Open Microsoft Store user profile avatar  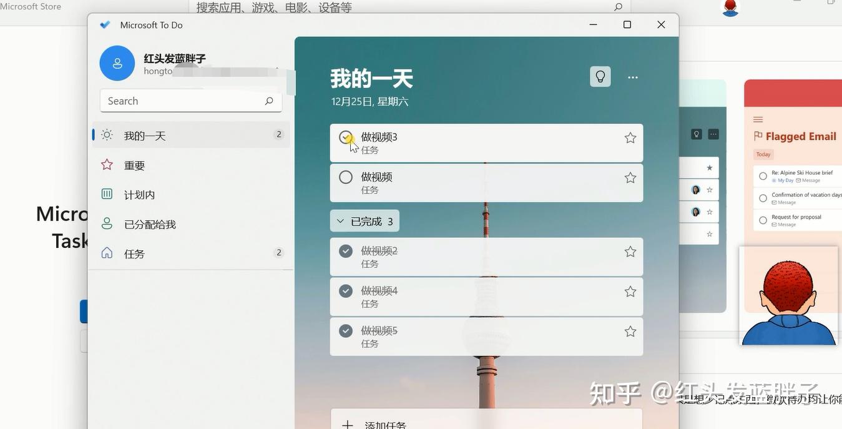(x=730, y=7)
